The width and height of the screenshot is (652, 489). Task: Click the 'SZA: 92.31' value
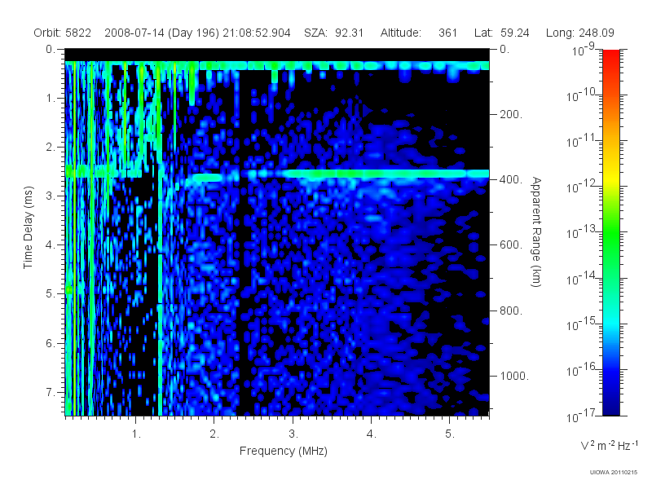(x=334, y=33)
